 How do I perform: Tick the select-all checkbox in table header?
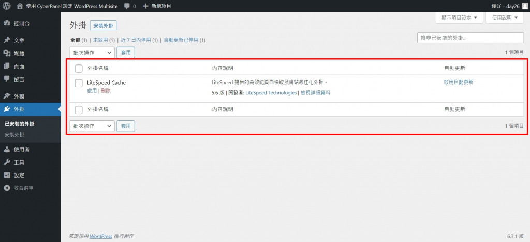(x=79, y=69)
